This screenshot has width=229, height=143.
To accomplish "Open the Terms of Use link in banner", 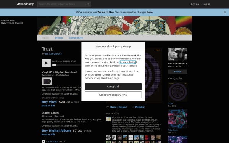I will [105, 12].
